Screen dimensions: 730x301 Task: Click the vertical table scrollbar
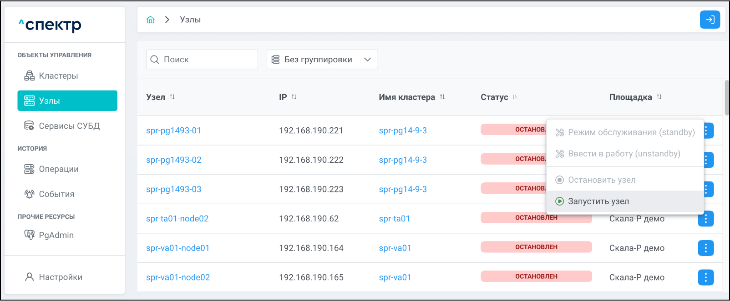[726, 98]
